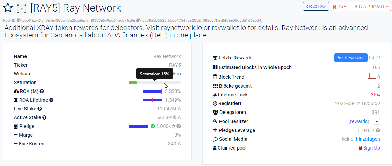Copy the hex pool ID icon
Viewport: 392px width, 166px height.
click(139, 20)
